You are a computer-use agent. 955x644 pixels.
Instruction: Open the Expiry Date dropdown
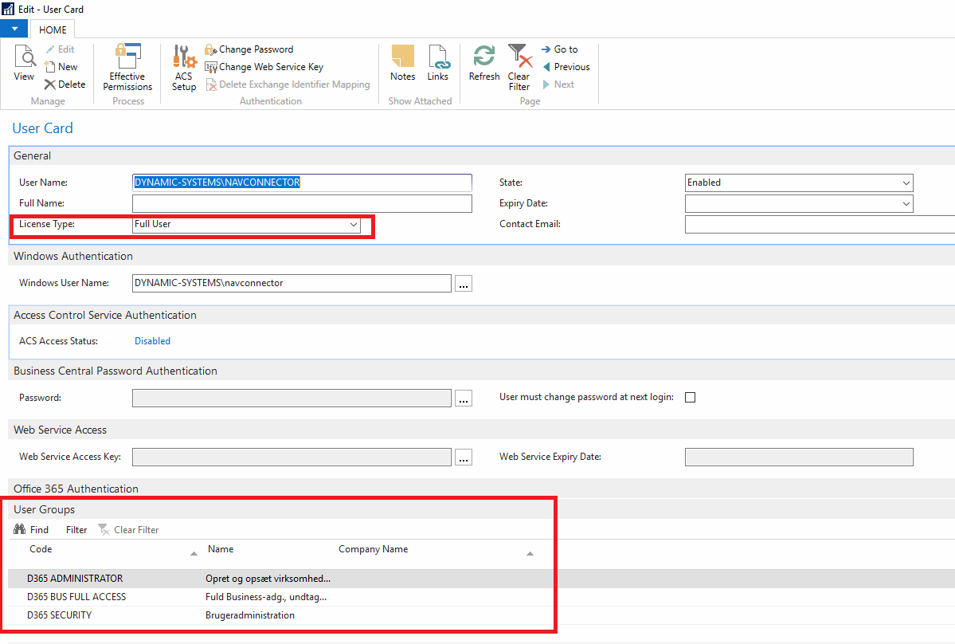(x=906, y=204)
